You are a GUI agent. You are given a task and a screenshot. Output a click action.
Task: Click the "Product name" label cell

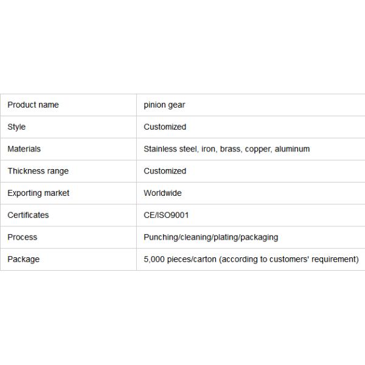(33, 105)
